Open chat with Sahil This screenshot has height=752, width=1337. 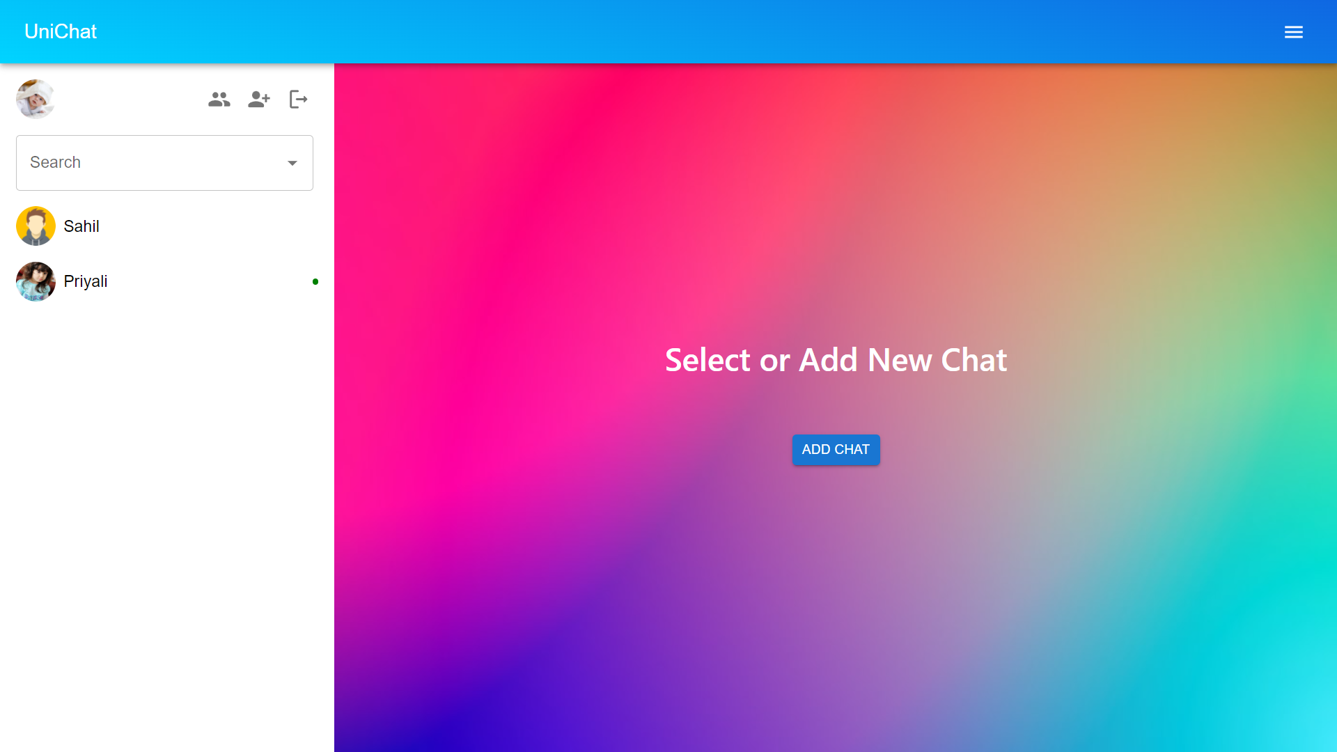(x=167, y=226)
